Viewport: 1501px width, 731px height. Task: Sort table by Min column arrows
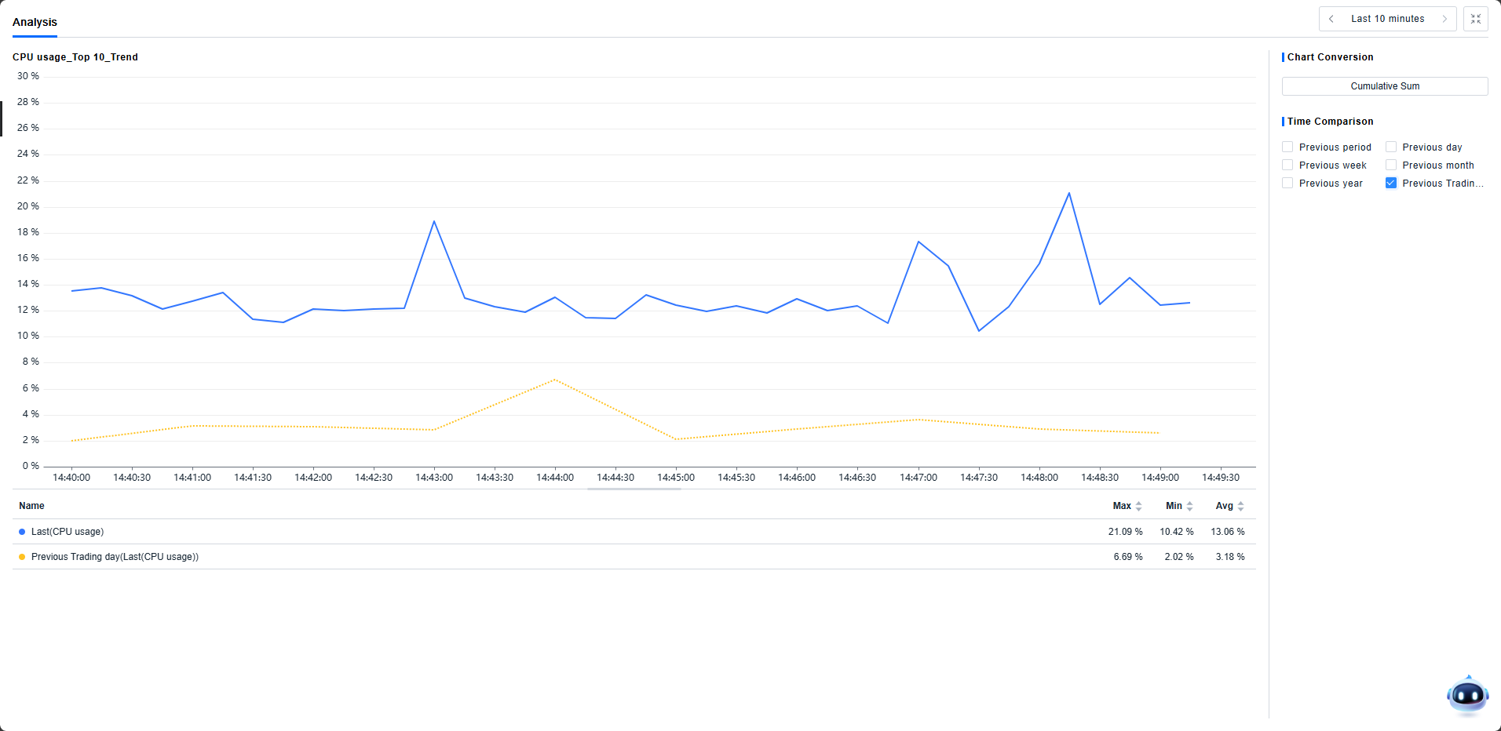(x=1189, y=507)
